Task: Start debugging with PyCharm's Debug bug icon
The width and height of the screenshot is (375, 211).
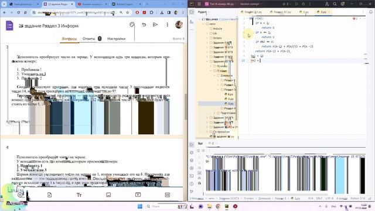Action: [x=304, y=4]
